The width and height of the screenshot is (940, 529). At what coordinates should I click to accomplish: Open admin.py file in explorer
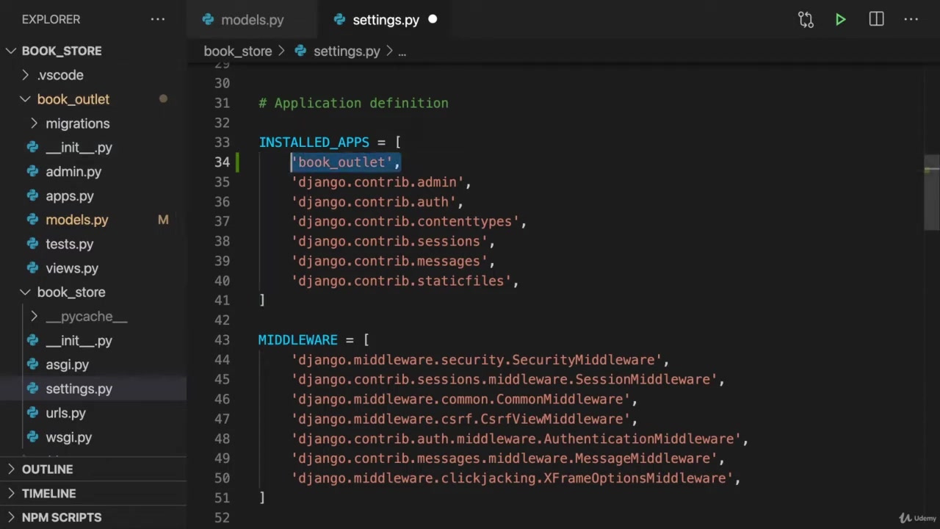73,172
